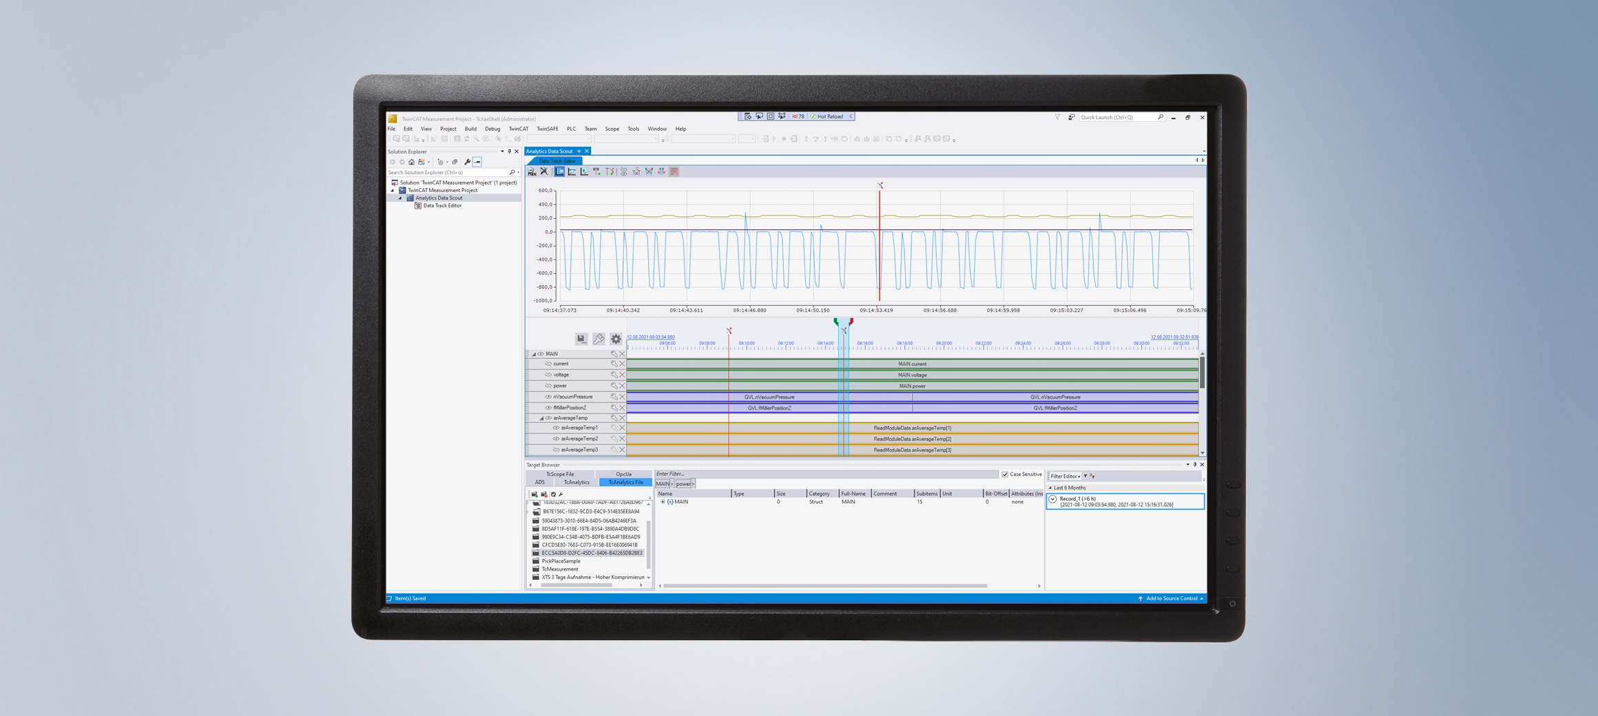Open wrench settings for nVacuumPressure track

click(x=614, y=397)
